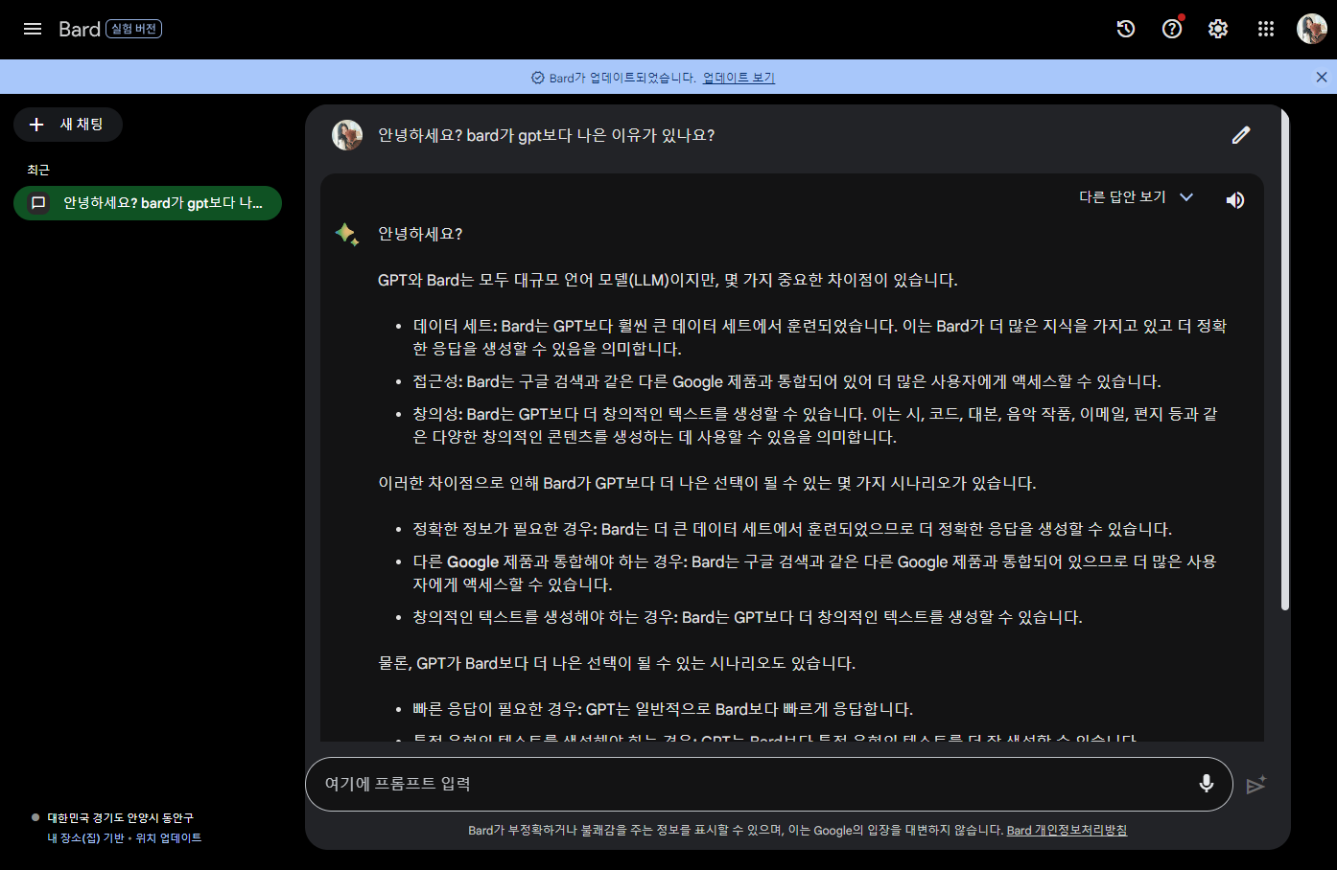
Task: Click the chat bubble icon in recent item
Action: tap(38, 203)
